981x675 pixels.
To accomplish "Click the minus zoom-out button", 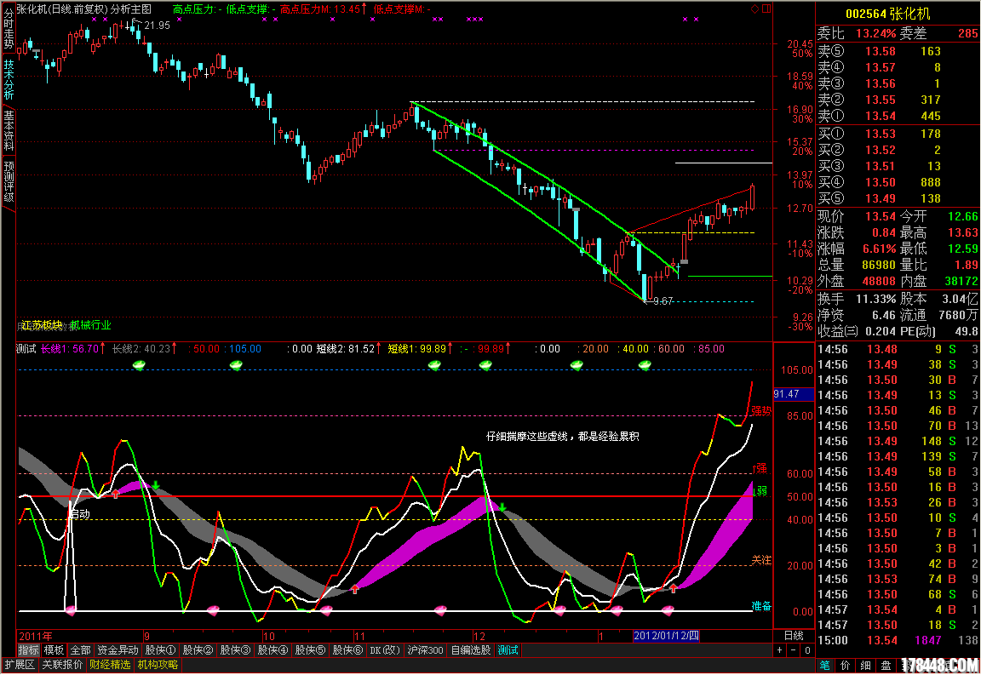I will coord(794,650).
